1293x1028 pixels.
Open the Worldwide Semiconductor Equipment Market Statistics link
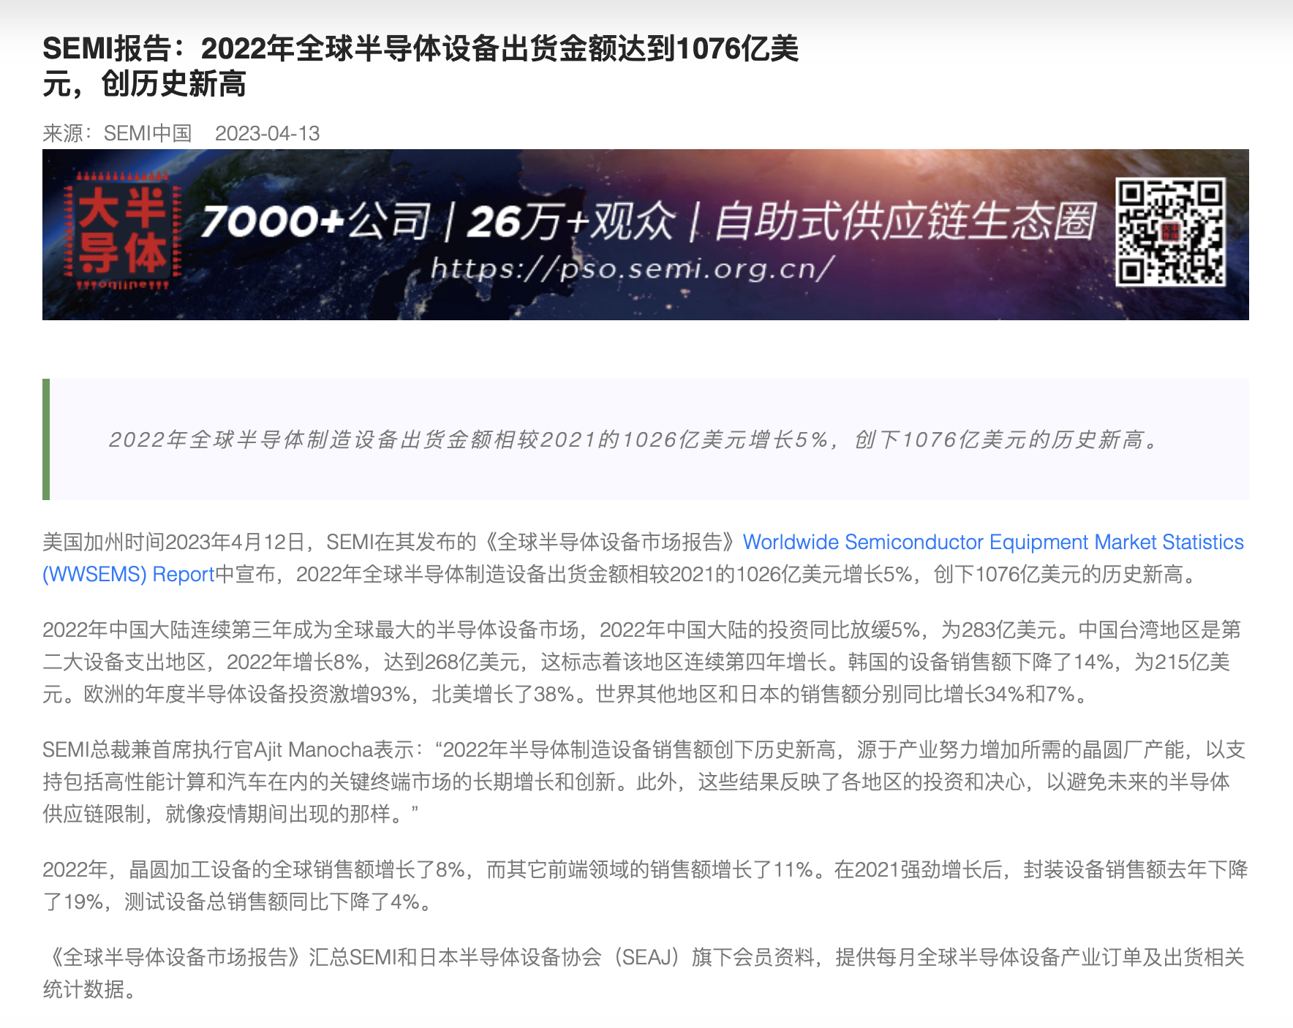pos(993,542)
